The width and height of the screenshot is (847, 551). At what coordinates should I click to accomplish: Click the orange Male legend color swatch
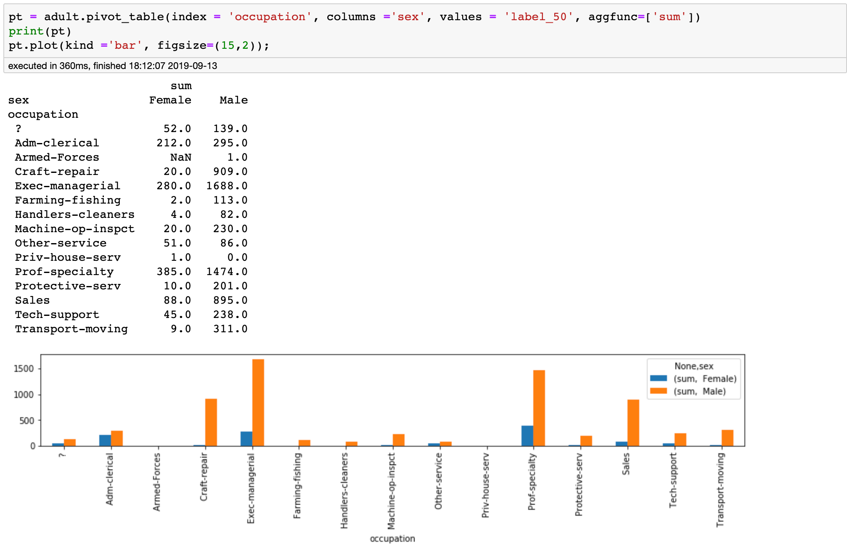pyautogui.click(x=658, y=391)
